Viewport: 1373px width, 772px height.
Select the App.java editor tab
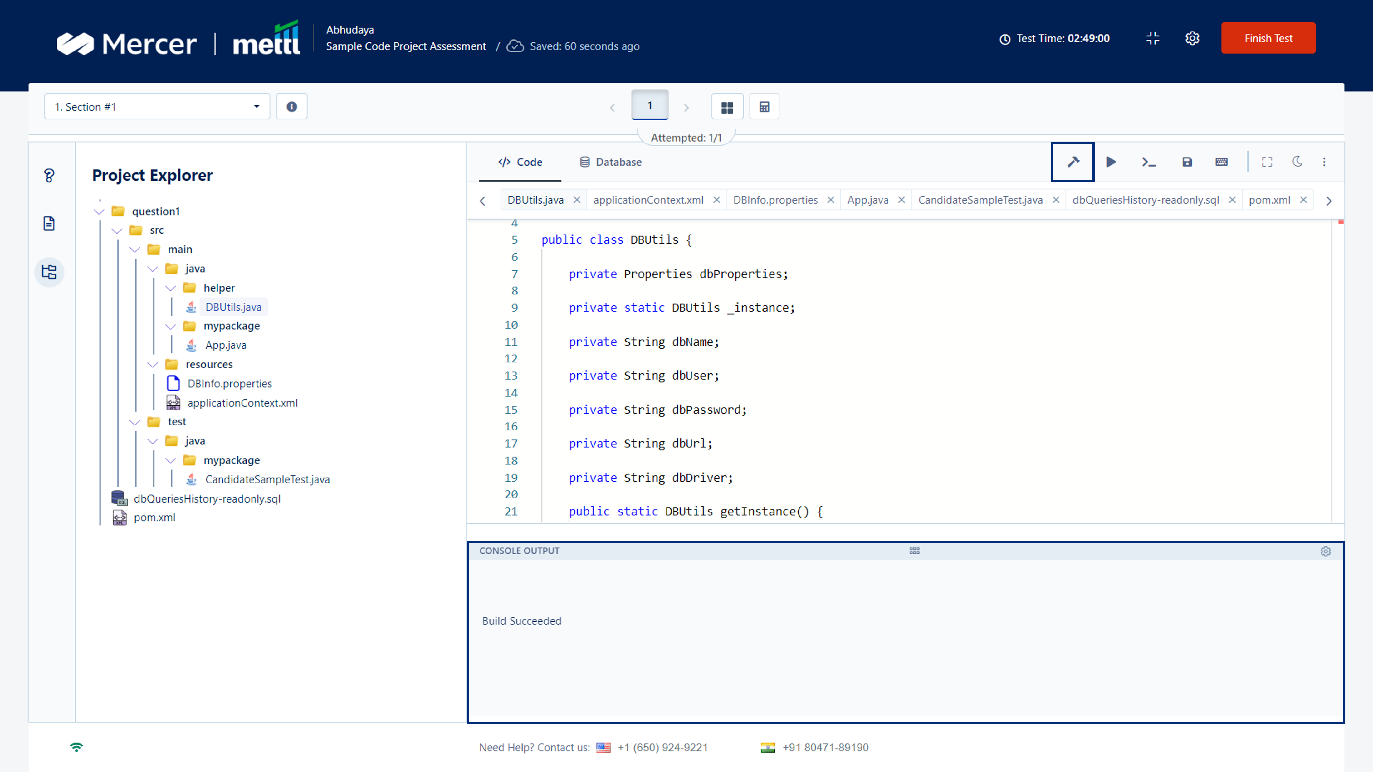pyautogui.click(x=868, y=200)
